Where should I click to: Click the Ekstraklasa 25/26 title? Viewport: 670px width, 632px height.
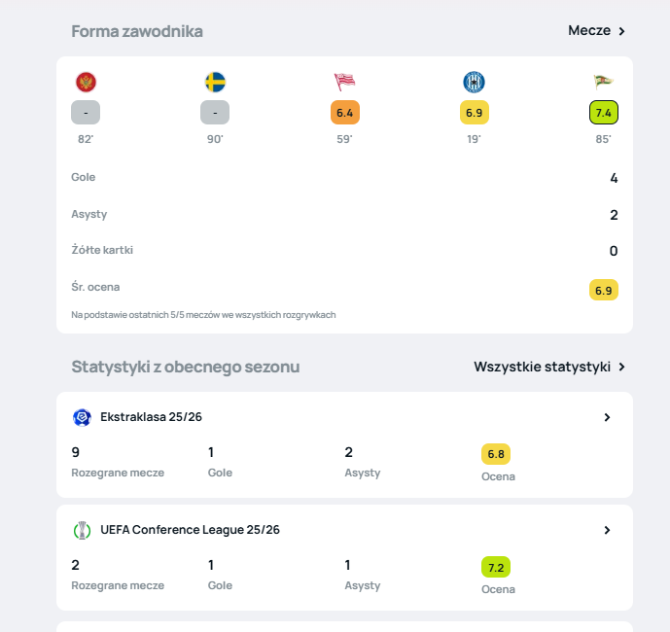point(151,417)
